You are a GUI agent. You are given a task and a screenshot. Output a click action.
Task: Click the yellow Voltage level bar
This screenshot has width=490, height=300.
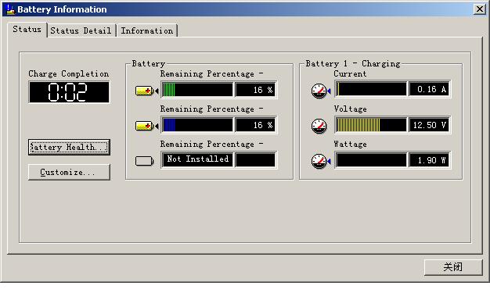(371, 125)
